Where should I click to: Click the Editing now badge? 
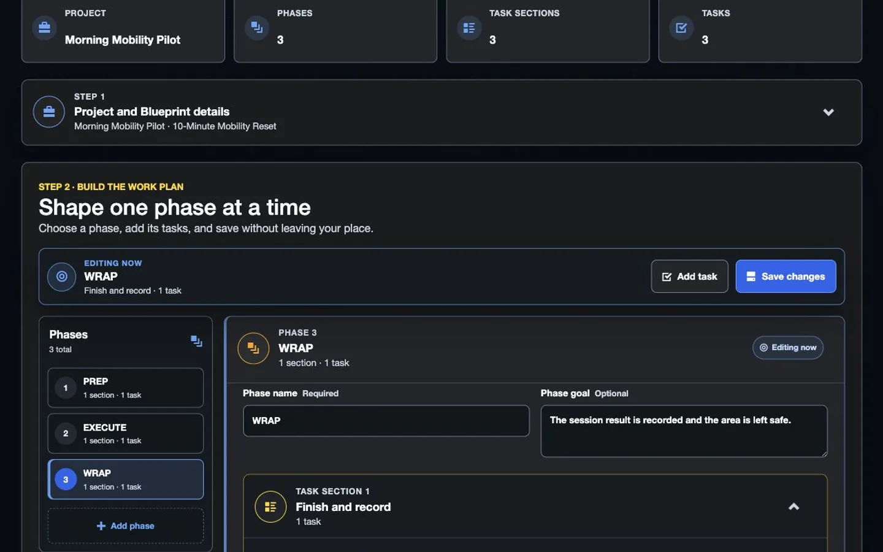click(788, 348)
